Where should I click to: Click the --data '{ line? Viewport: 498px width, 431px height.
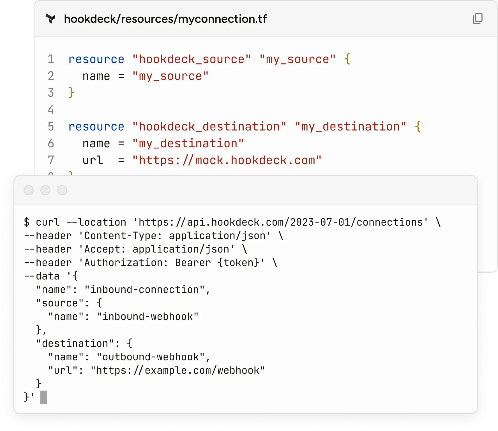click(51, 276)
